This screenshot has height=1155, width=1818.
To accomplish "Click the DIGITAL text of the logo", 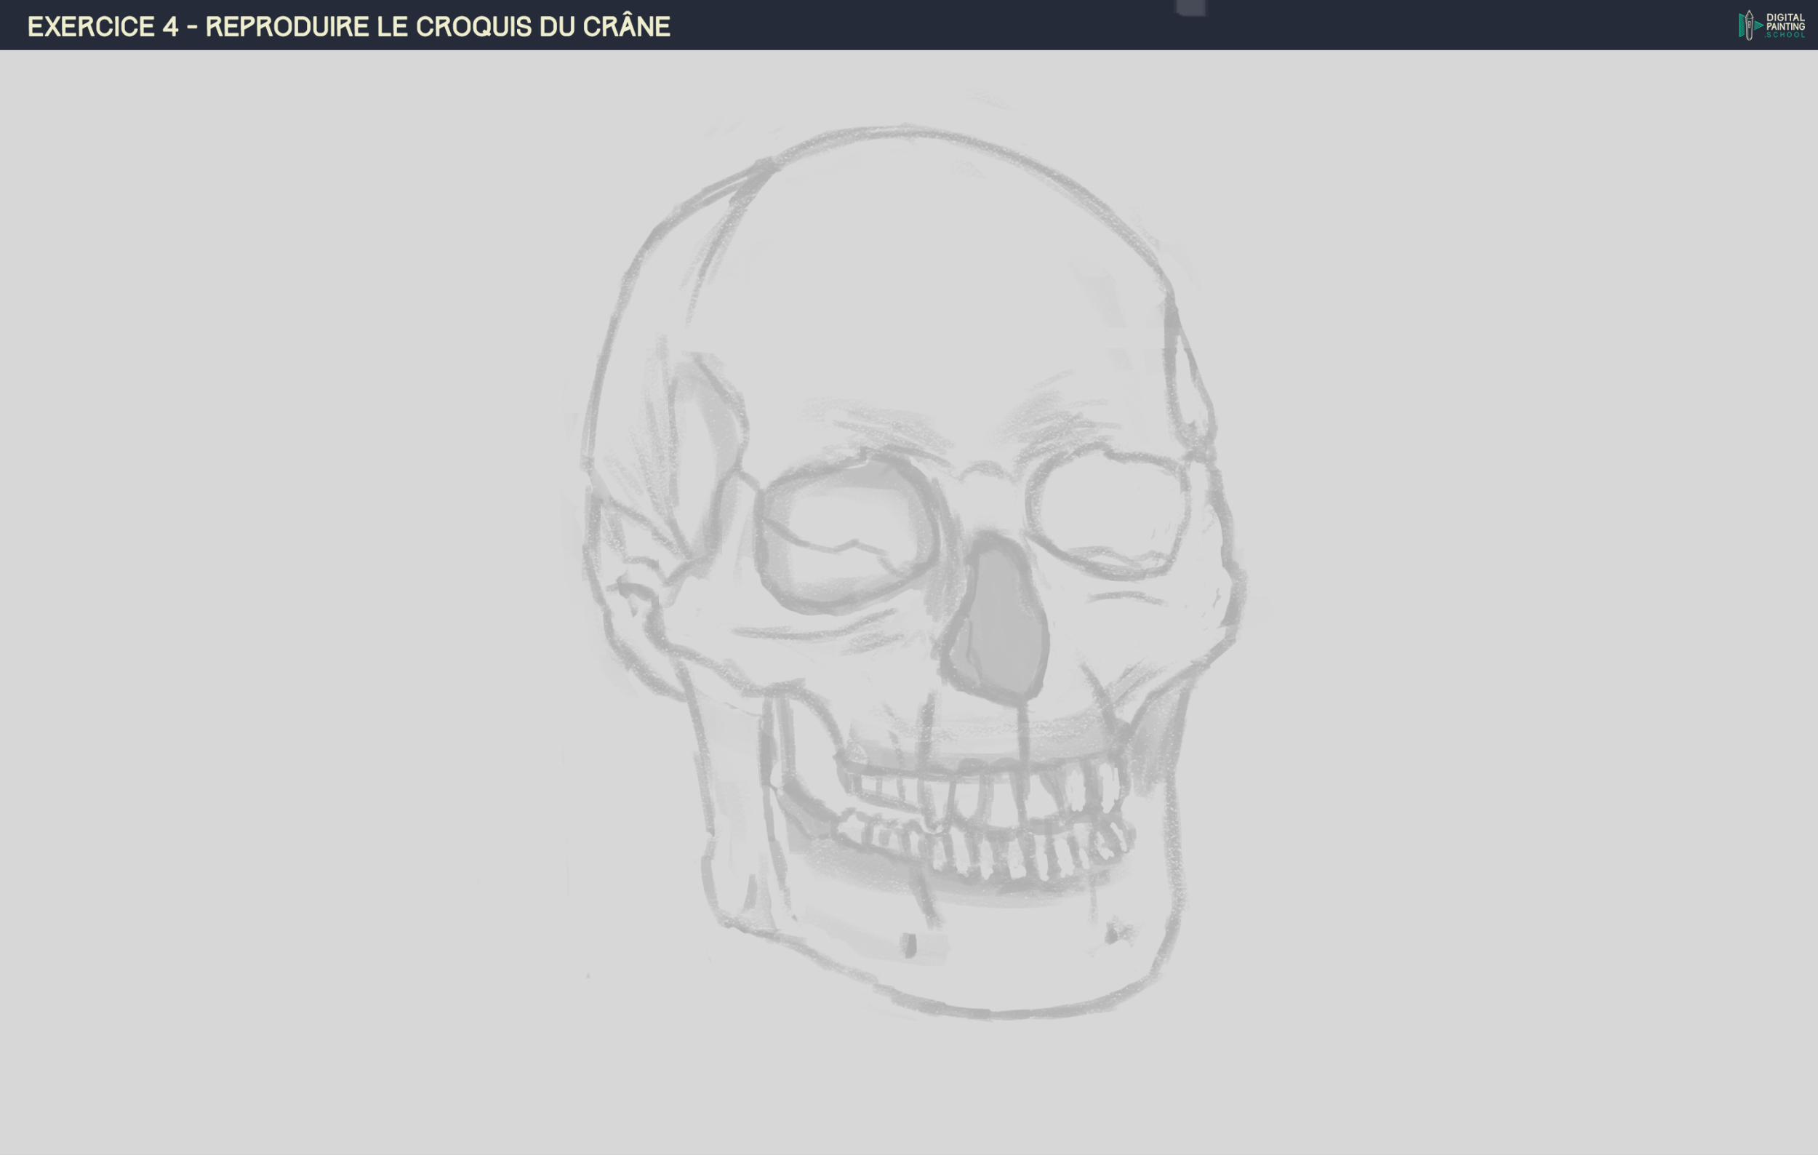I will (x=1786, y=18).
